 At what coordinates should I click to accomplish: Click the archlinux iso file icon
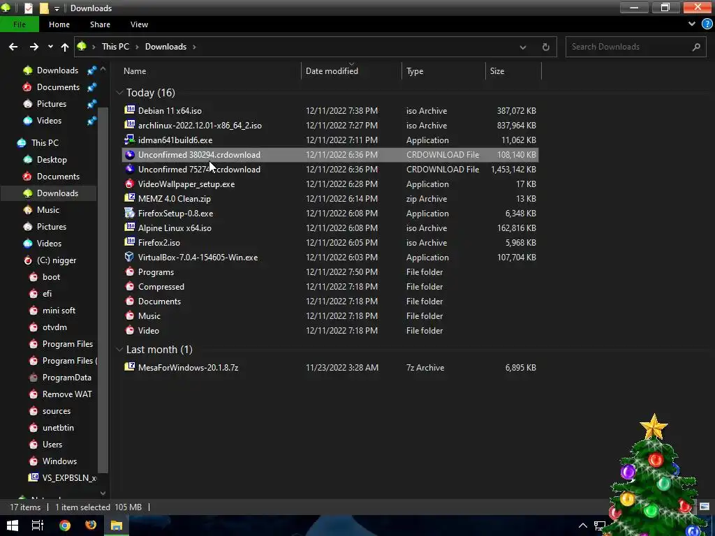tap(130, 125)
